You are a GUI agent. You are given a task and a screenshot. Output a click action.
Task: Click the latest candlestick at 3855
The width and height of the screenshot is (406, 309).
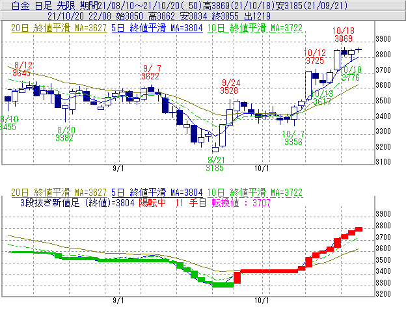click(x=359, y=49)
